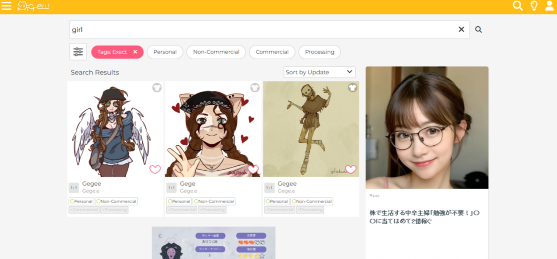Click the 1:1 badge beside the Gege title

[171, 188]
